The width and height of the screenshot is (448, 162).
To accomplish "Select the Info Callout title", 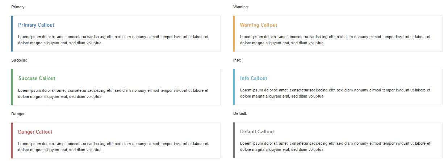I will (254, 78).
